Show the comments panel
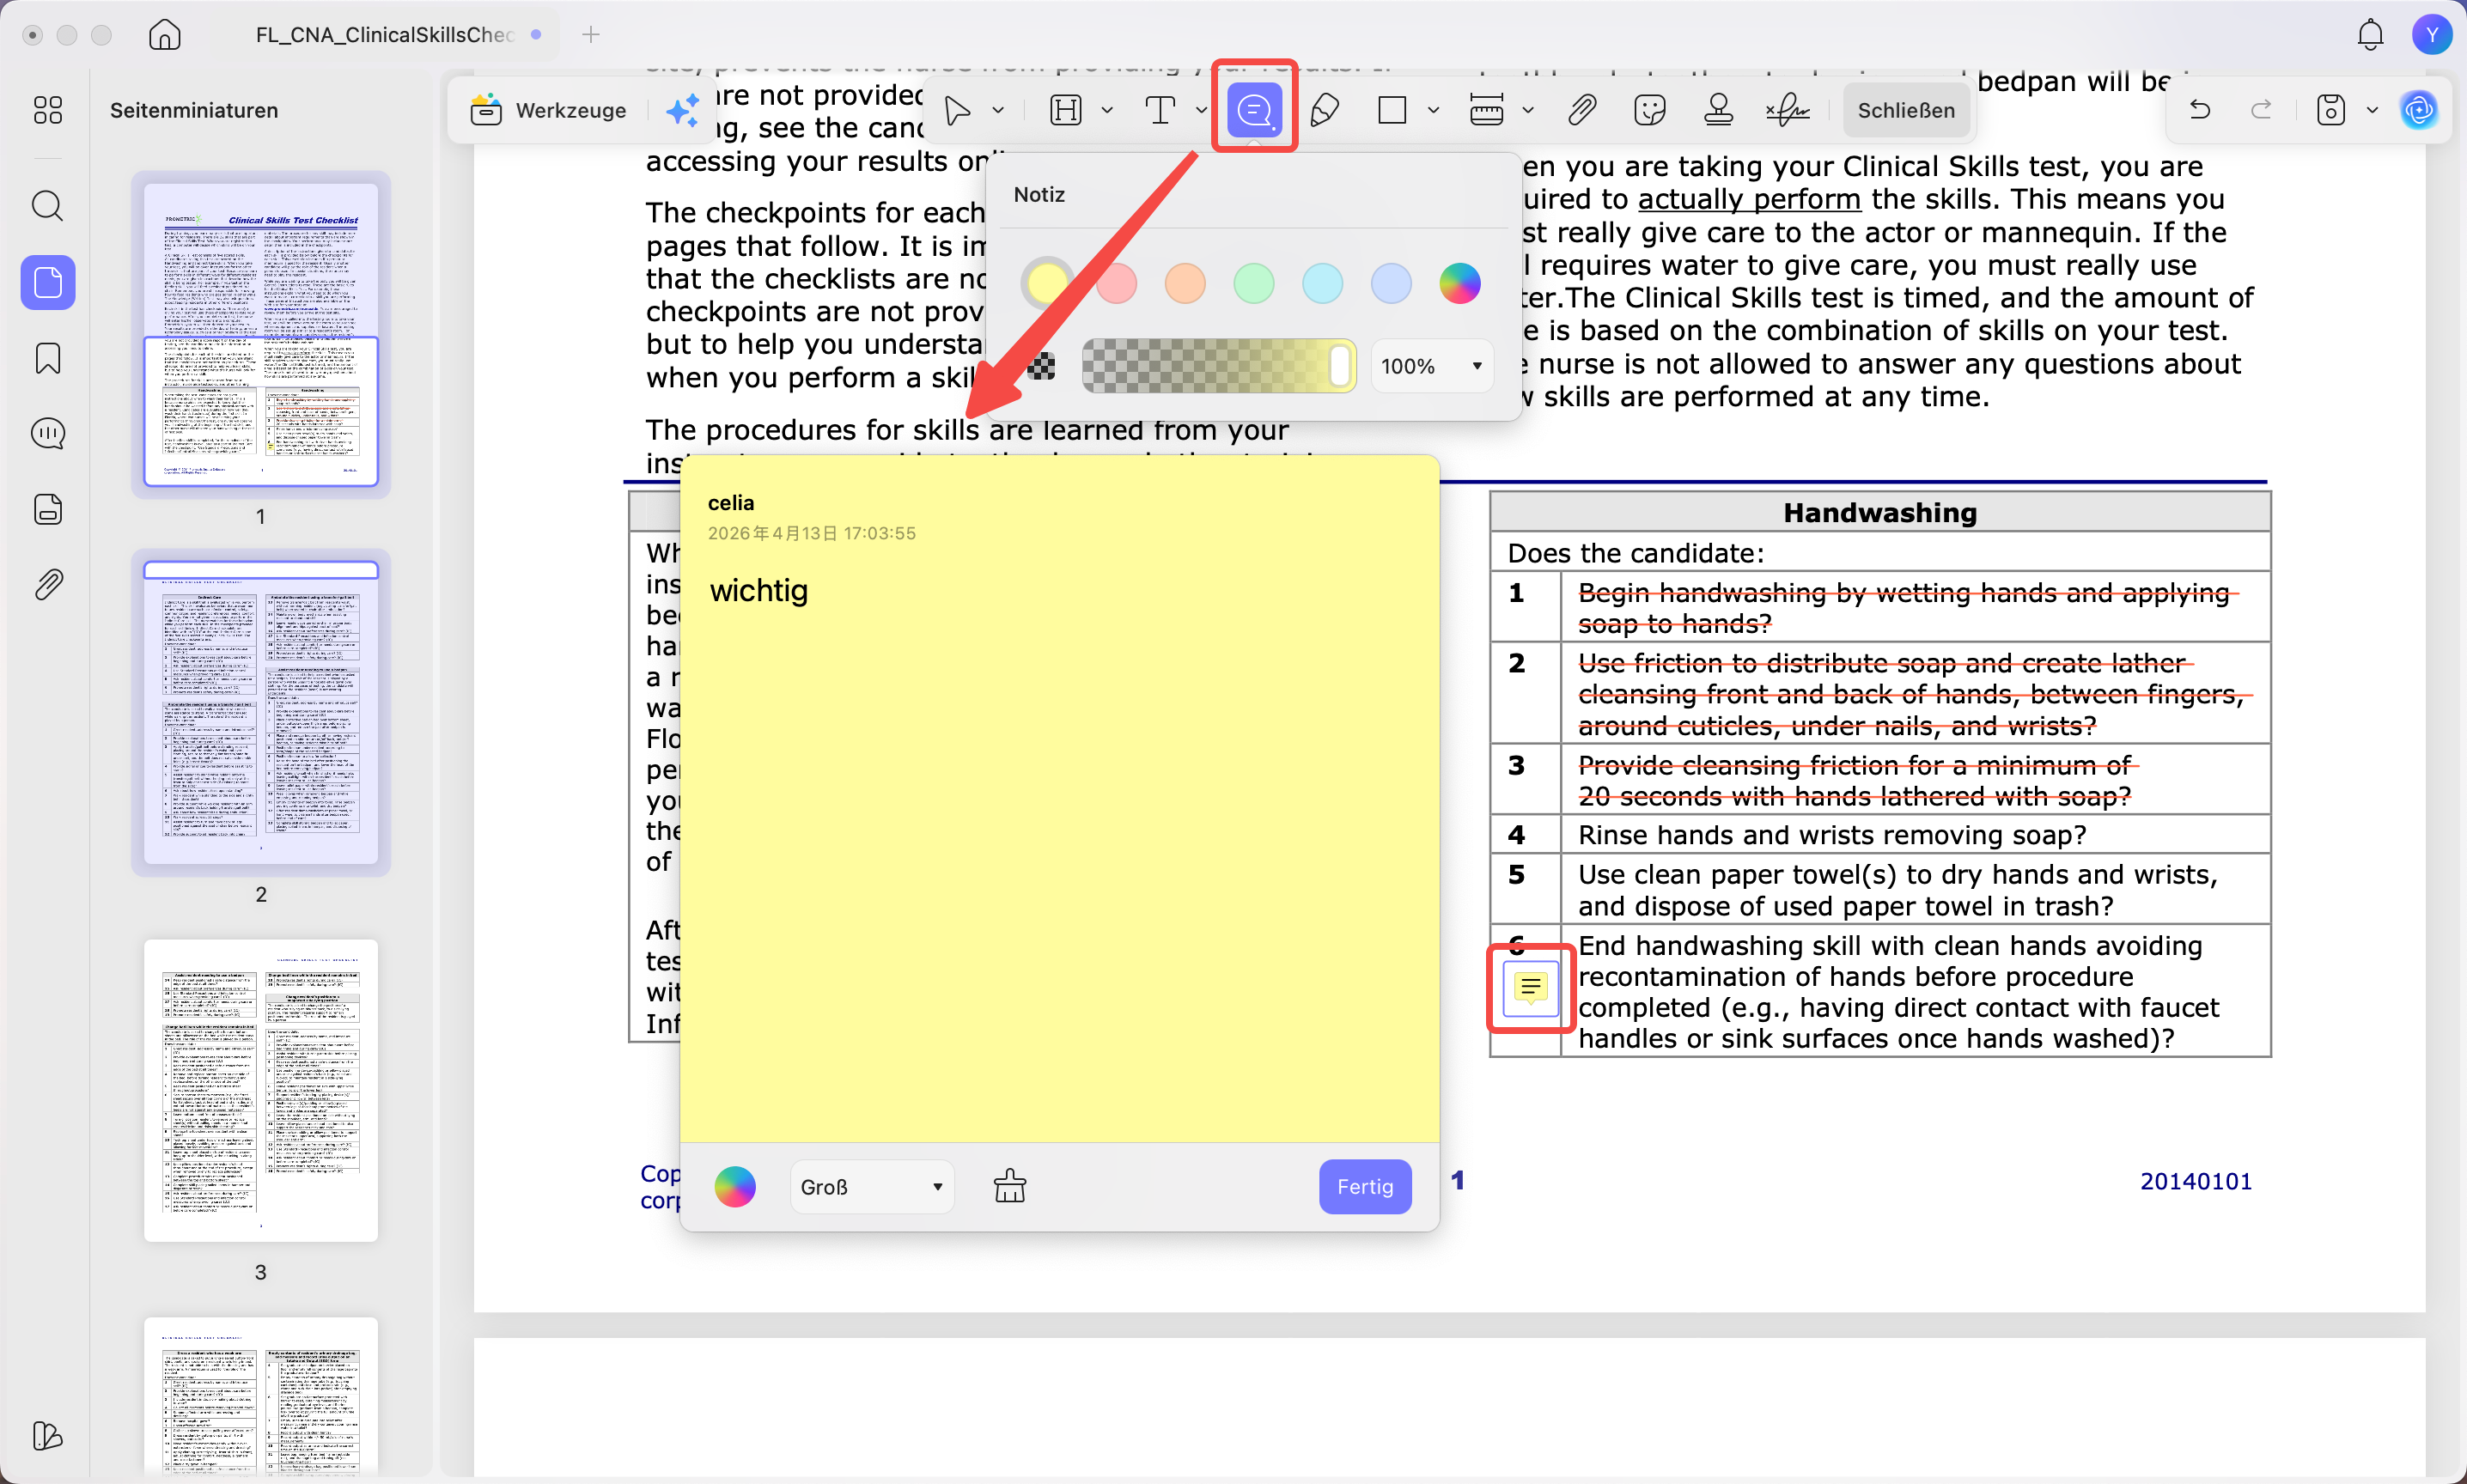The image size is (2467, 1484). click(x=48, y=433)
